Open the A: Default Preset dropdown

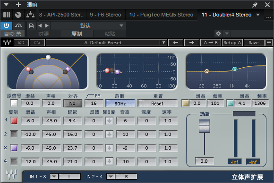point(106,43)
